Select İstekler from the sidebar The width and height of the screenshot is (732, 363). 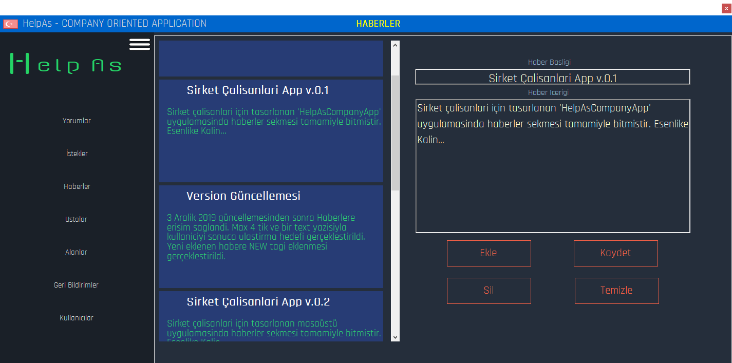76,153
